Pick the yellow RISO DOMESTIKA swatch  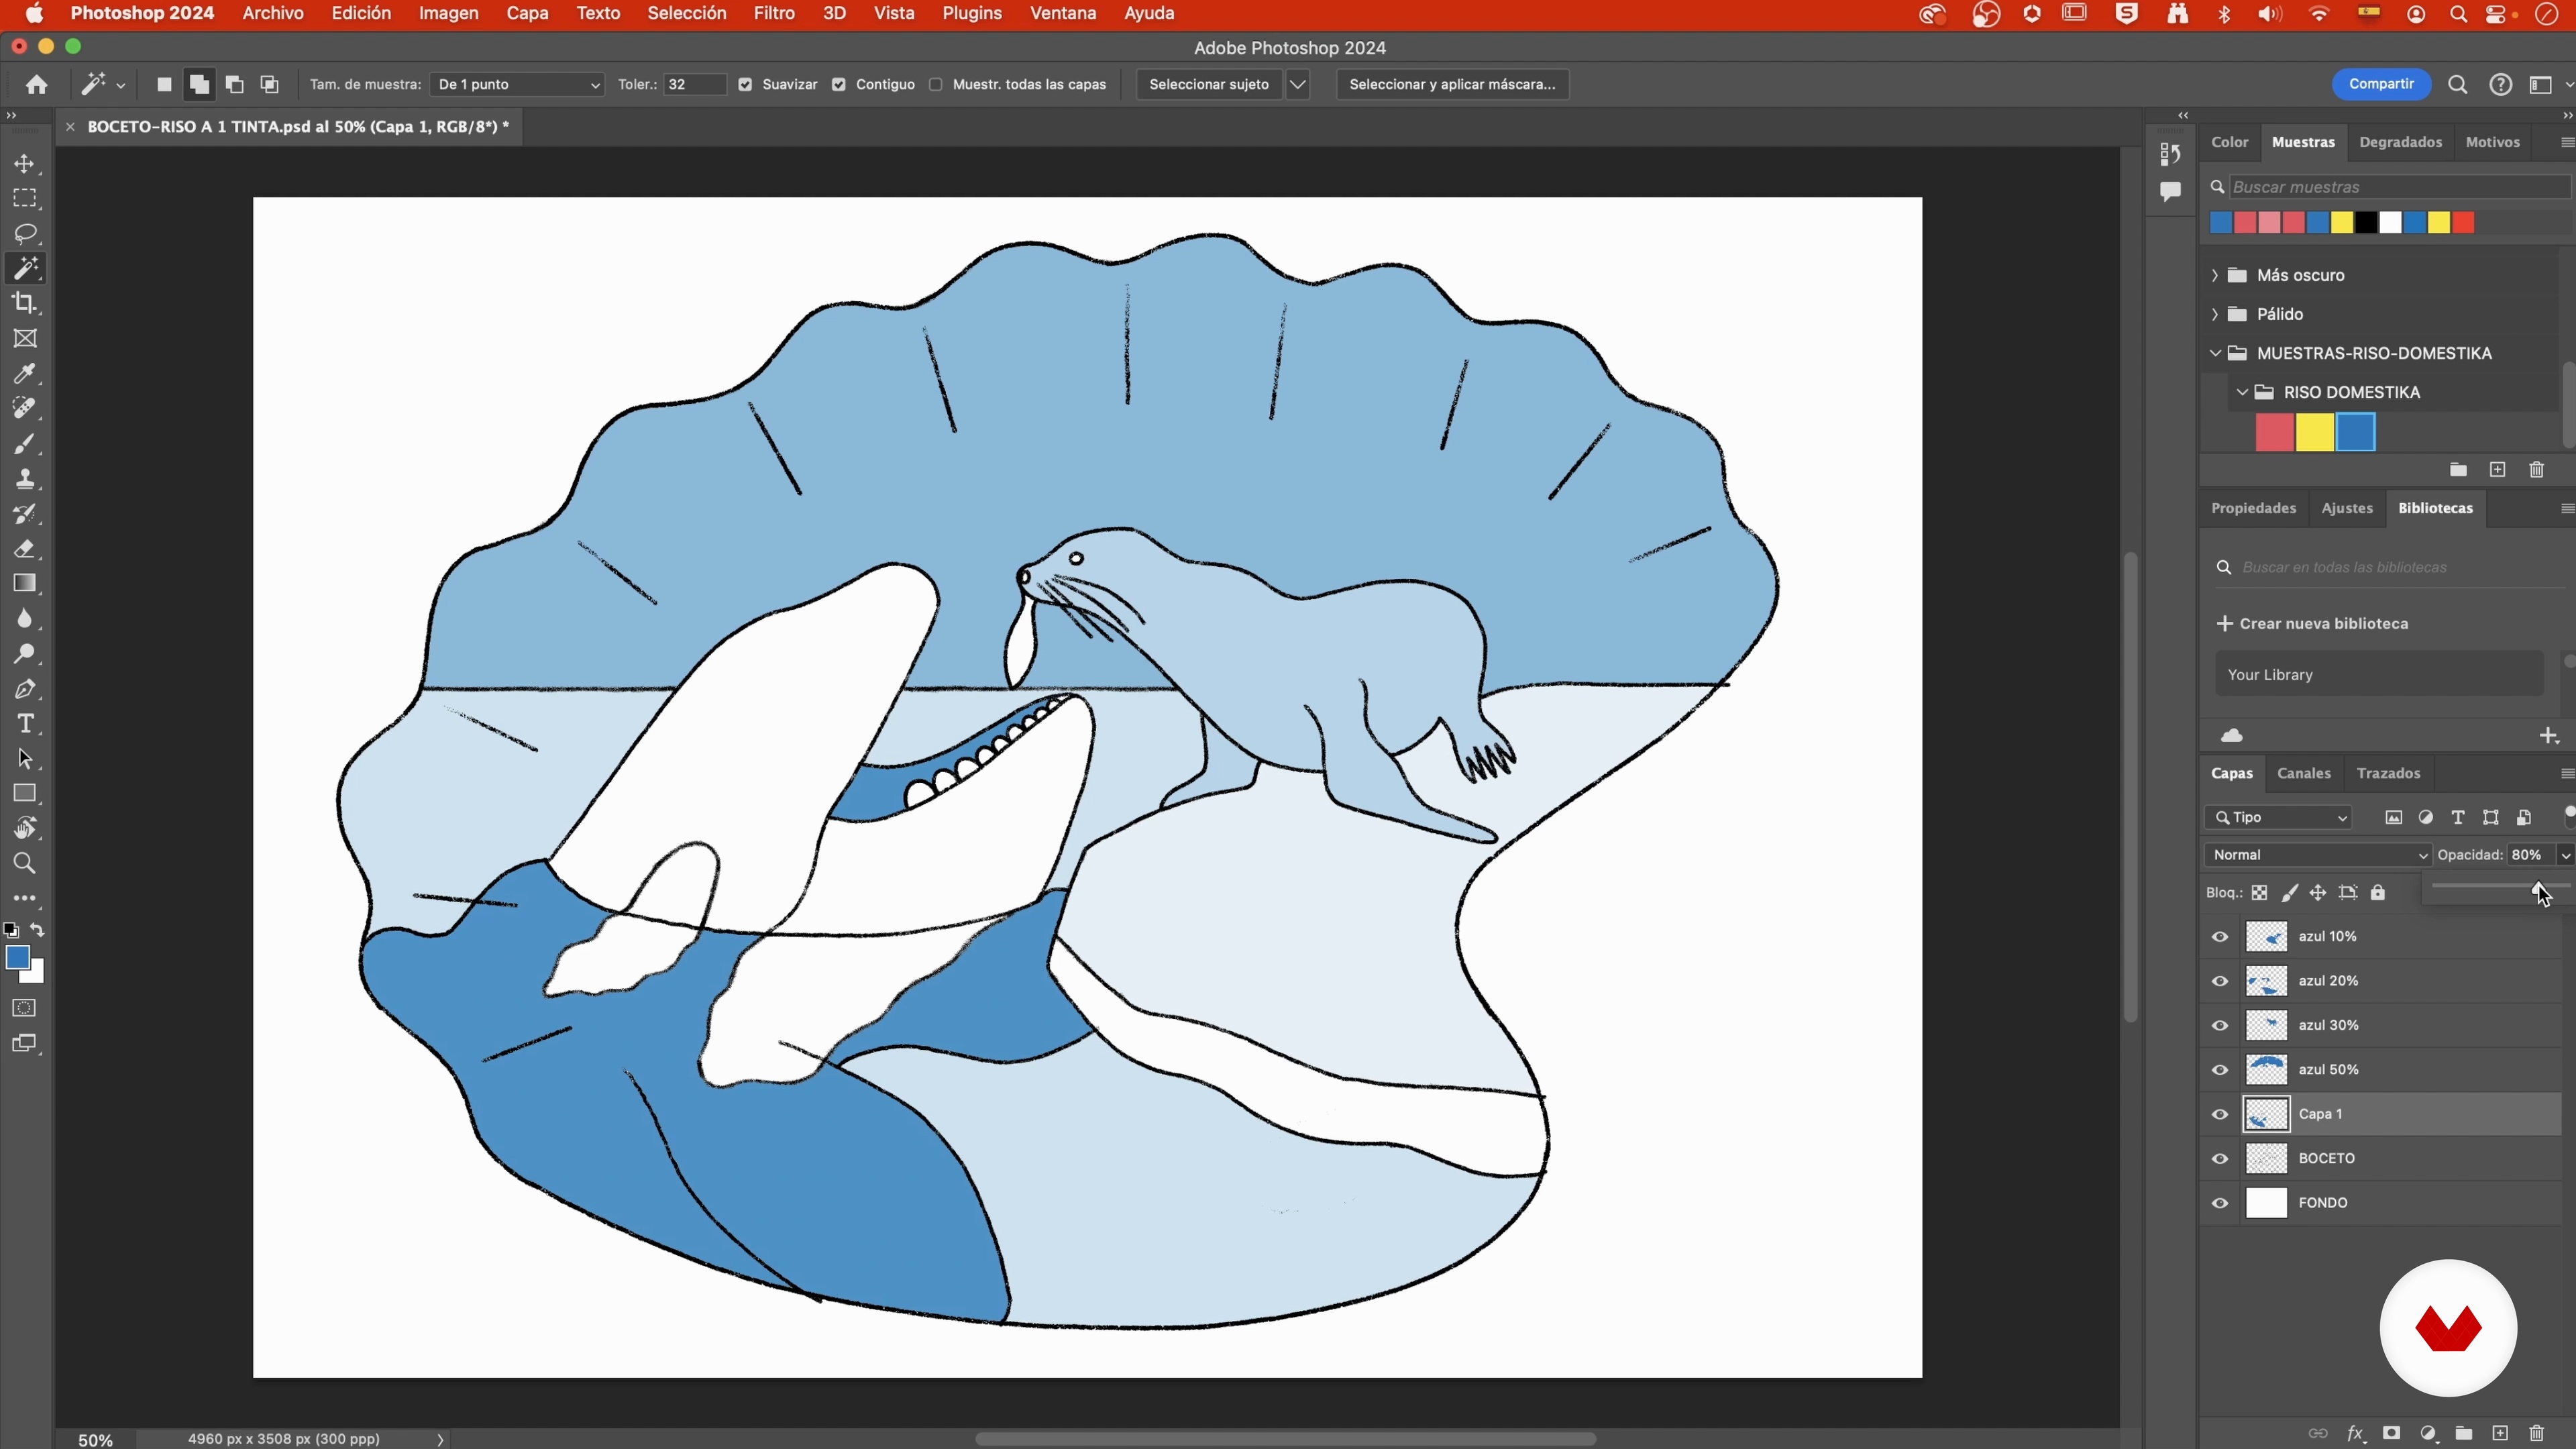[2315, 433]
